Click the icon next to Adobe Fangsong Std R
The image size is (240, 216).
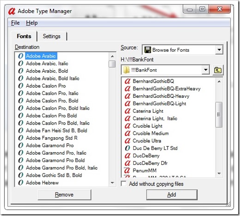coord(21,138)
